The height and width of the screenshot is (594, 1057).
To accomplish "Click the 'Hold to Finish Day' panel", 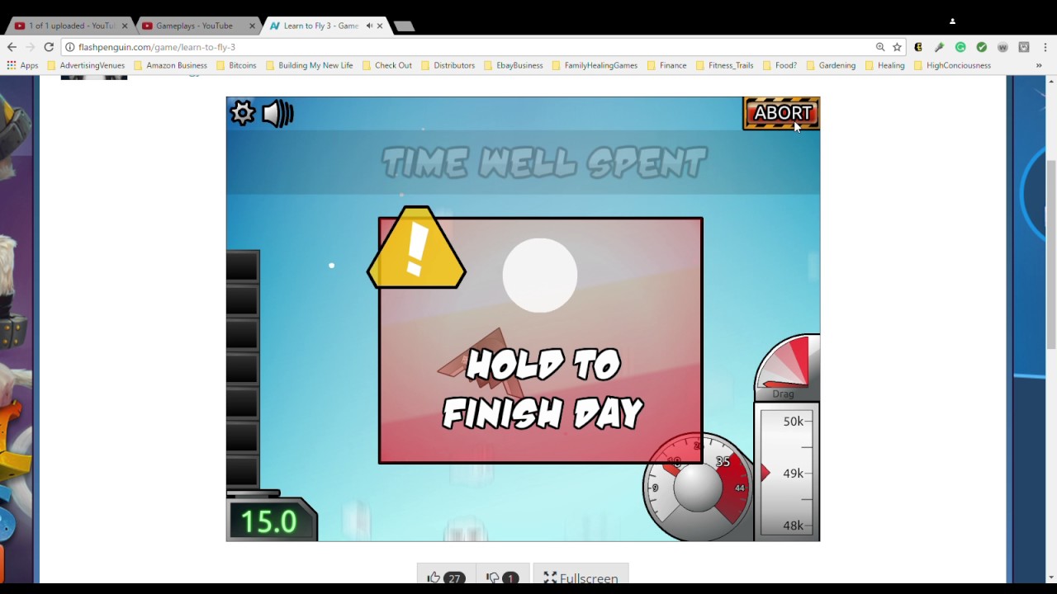I will click(541, 341).
